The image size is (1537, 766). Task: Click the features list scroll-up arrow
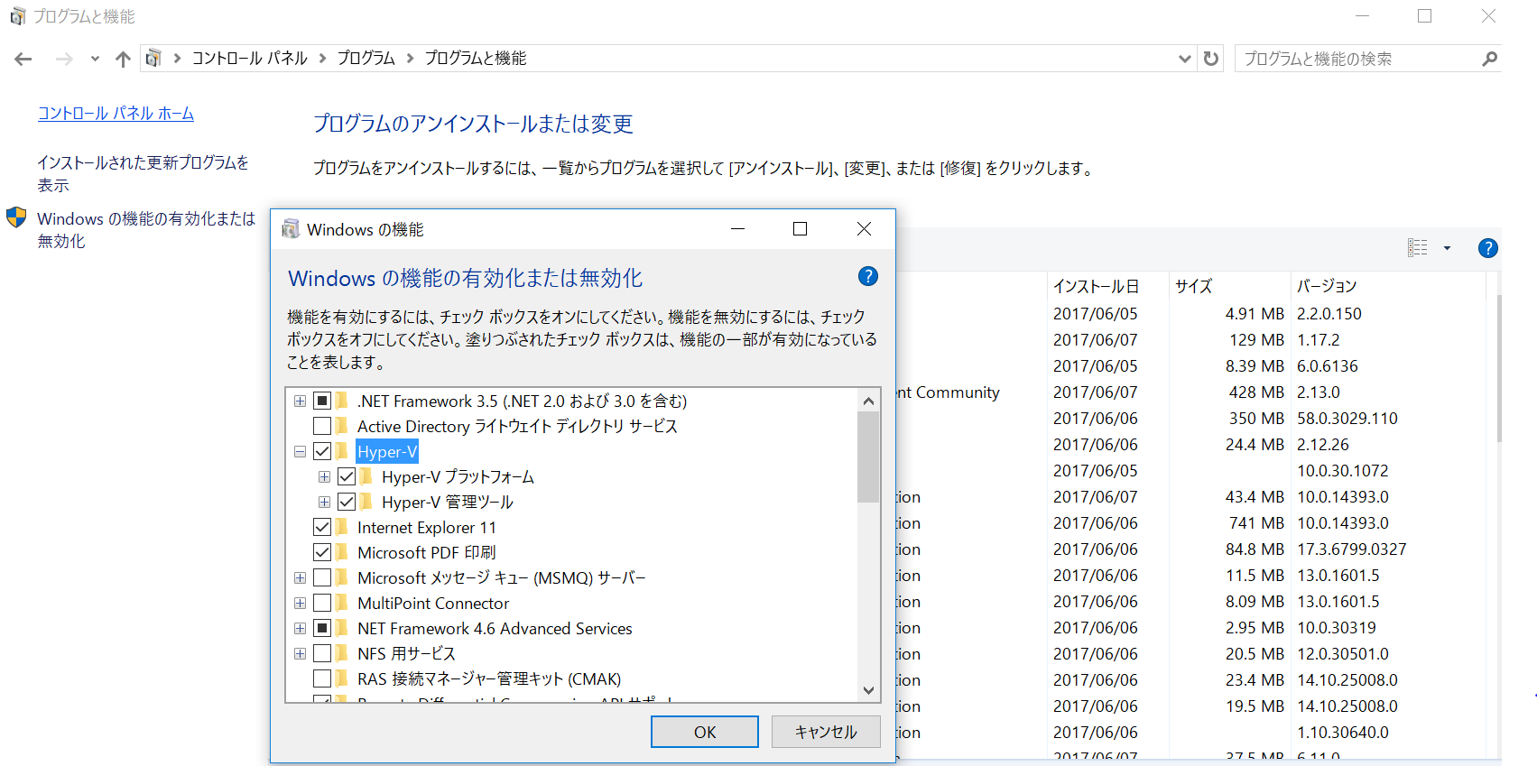pos(868,401)
